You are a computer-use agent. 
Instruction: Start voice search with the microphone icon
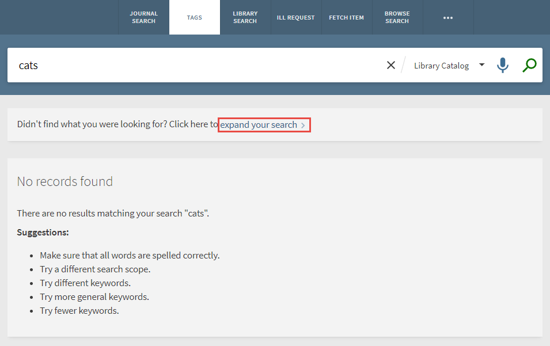click(x=503, y=66)
